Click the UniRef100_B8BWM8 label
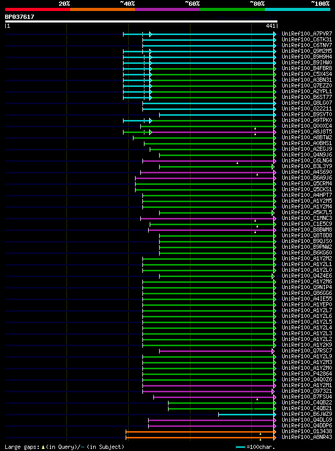The width and height of the screenshot is (335, 451). coord(307,229)
